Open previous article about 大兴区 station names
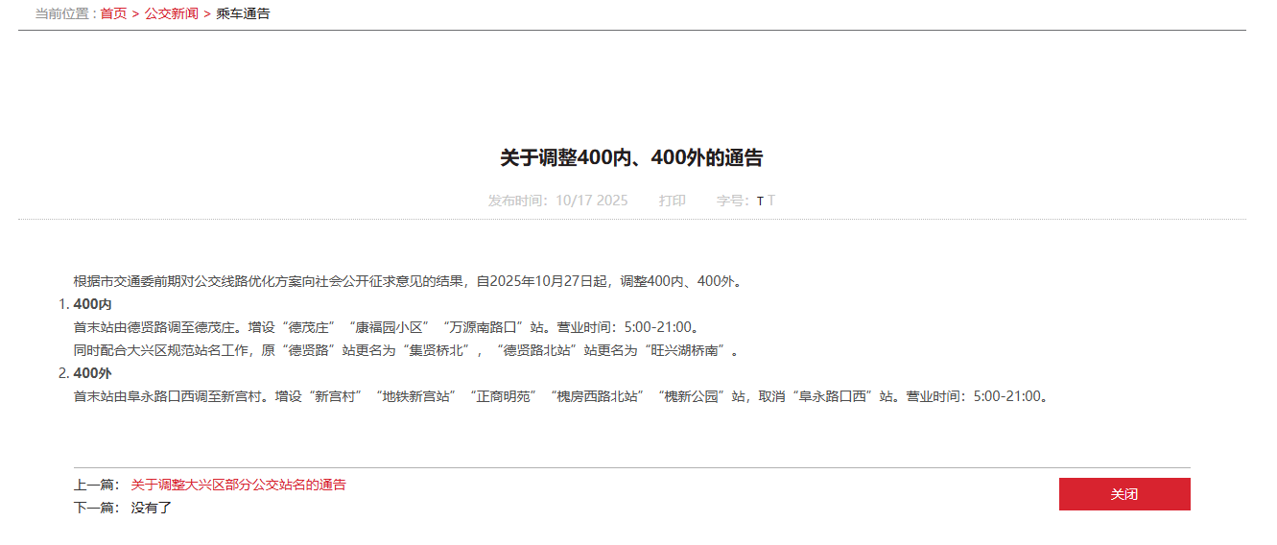Screen dimensions: 1277x545 pyautogui.click(x=238, y=486)
